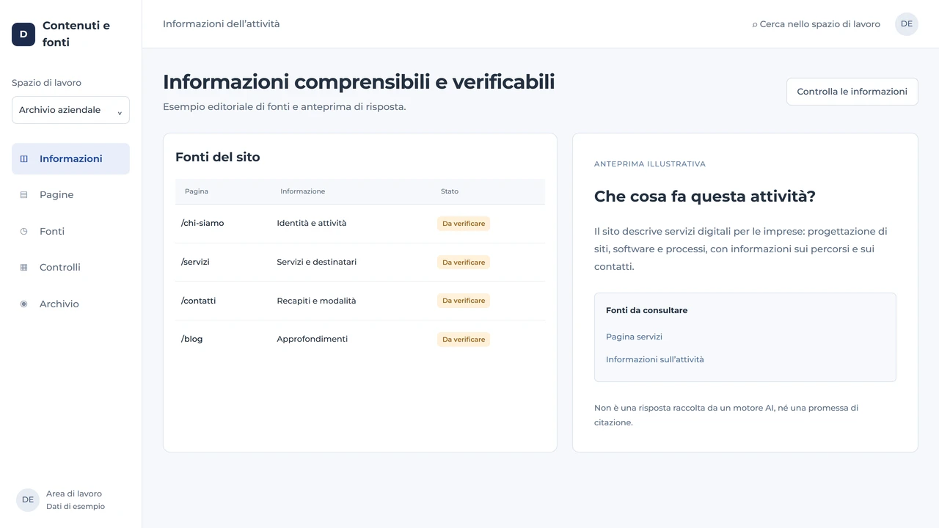Viewport: 939px width, 528px height.
Task: Click the Servizi e destinatari cell
Action: [x=317, y=262]
